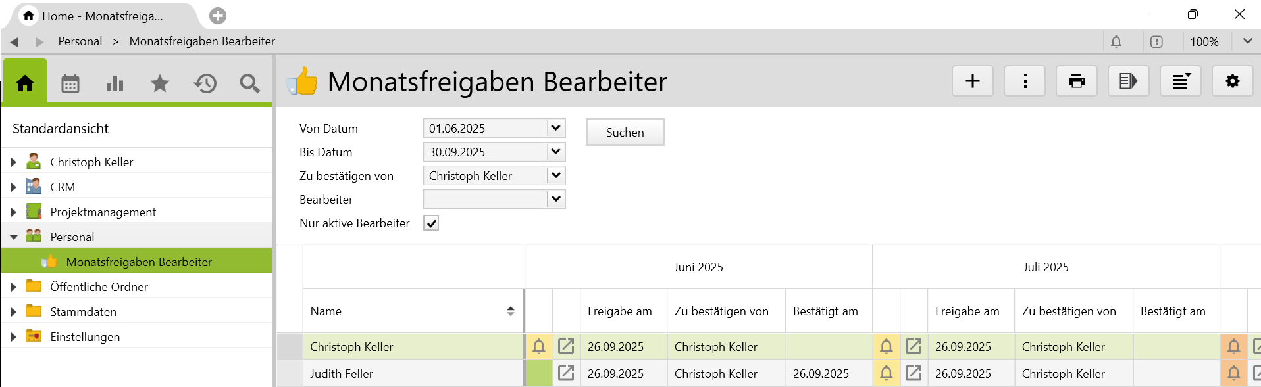Click the Suchen button
The width and height of the screenshot is (1261, 387).
(625, 132)
